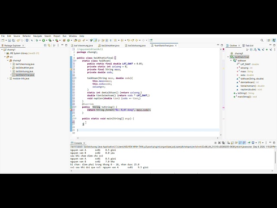Click the Save icon in toolbar

[x=10, y=40]
